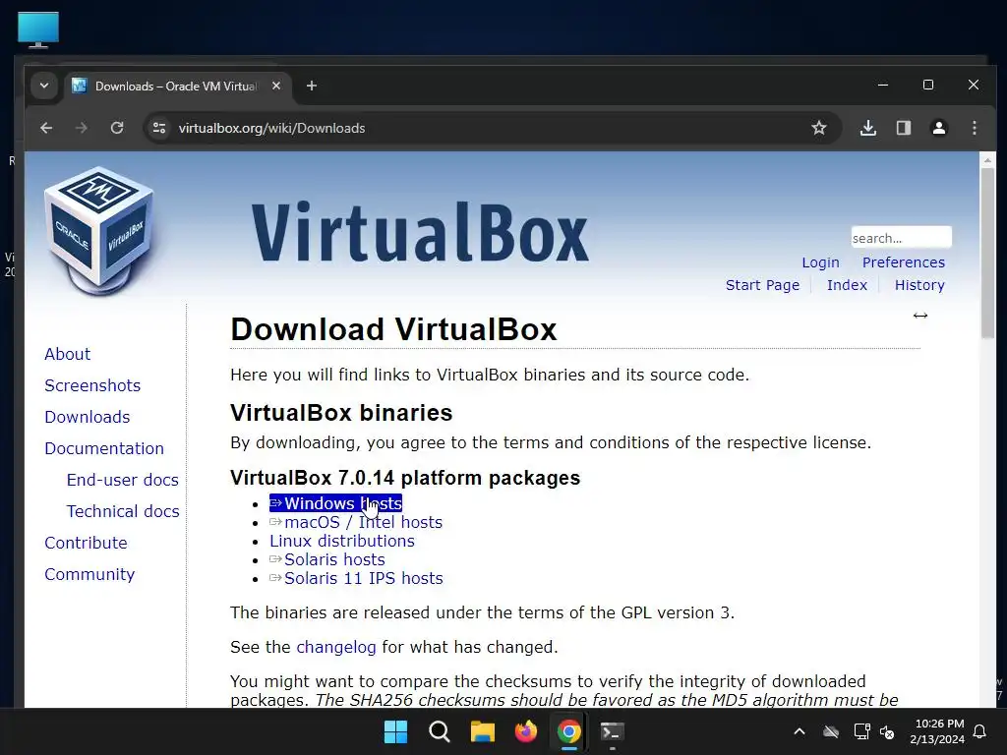Minimize the Chrome window
Image resolution: width=1007 pixels, height=755 pixels.
(x=883, y=85)
